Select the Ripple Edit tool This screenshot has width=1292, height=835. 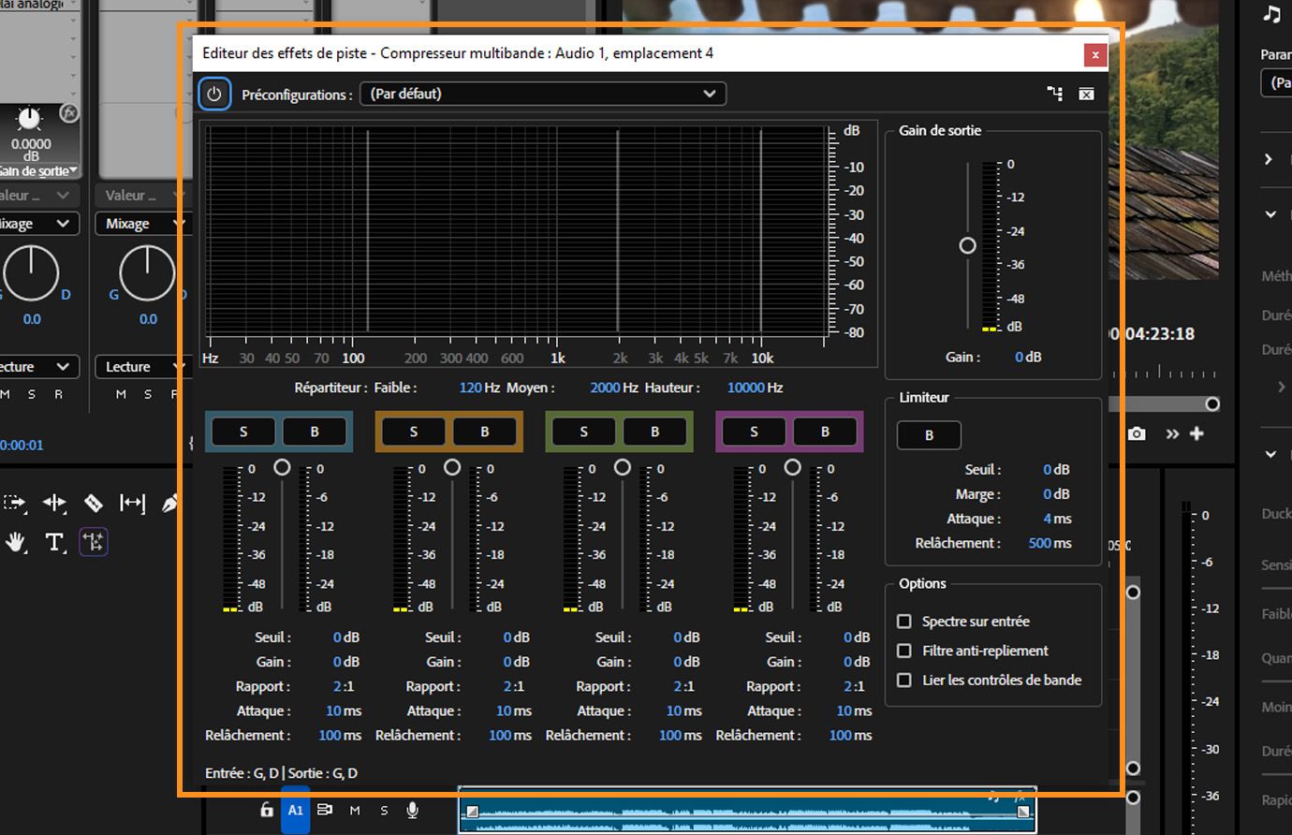coord(54,503)
